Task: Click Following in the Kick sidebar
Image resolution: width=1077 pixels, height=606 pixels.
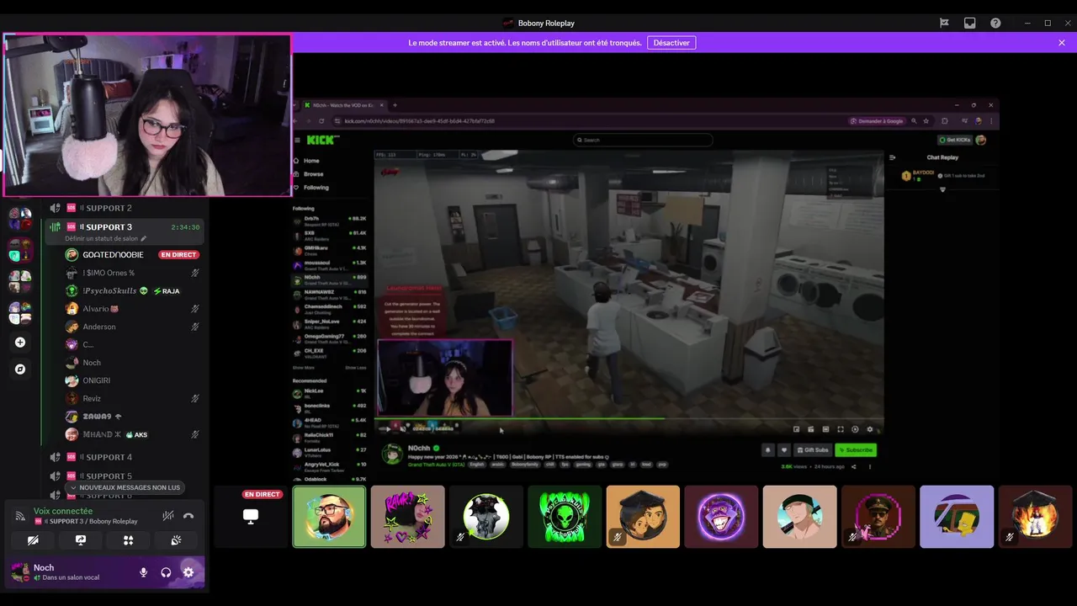Action: [316, 188]
